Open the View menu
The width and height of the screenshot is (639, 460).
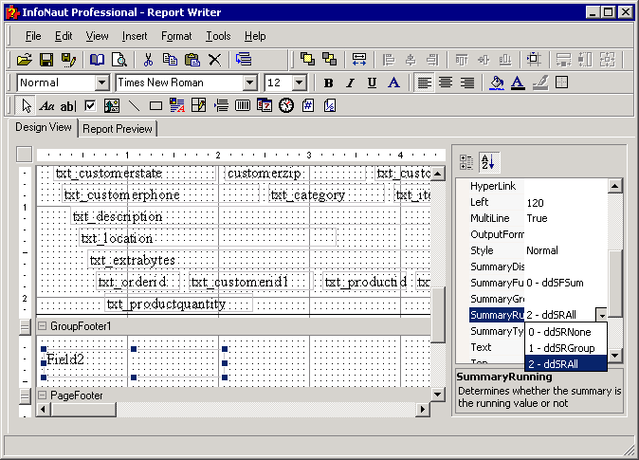click(x=97, y=36)
